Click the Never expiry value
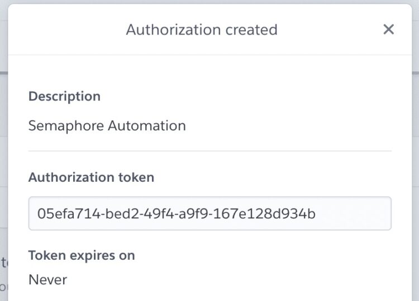 [48, 280]
